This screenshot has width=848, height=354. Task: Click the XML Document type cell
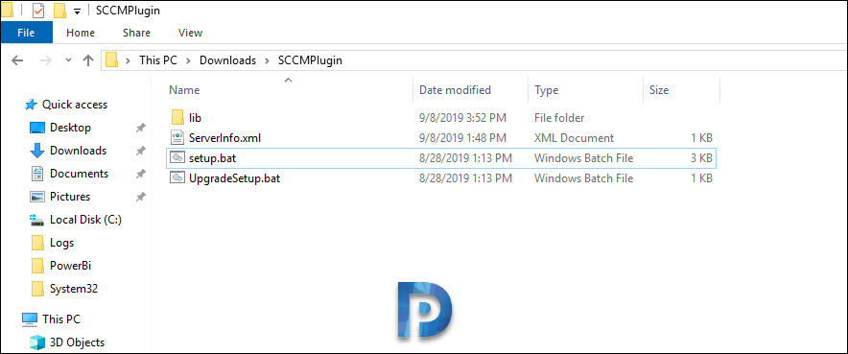(x=574, y=138)
